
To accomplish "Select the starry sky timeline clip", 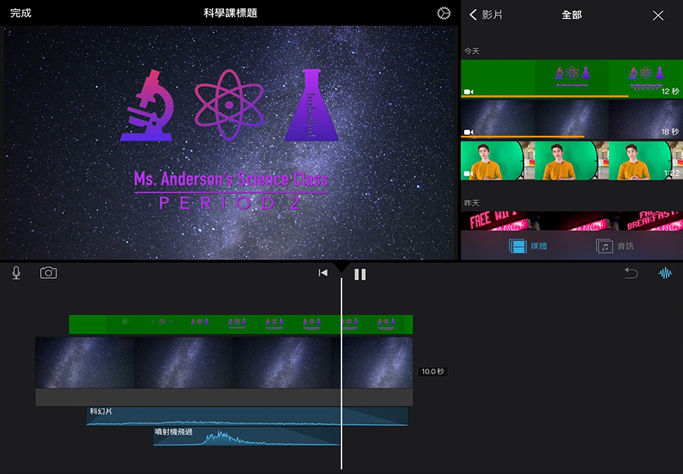I will tap(224, 363).
